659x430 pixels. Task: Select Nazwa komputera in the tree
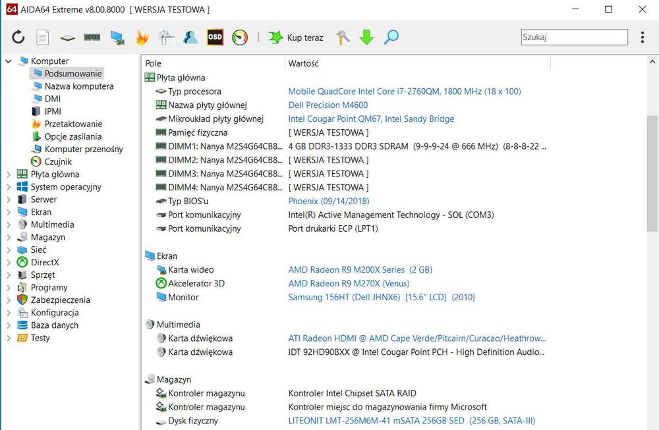click(x=78, y=86)
